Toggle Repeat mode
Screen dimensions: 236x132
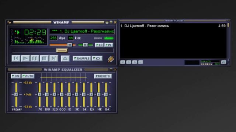pyautogui.click(x=97, y=58)
